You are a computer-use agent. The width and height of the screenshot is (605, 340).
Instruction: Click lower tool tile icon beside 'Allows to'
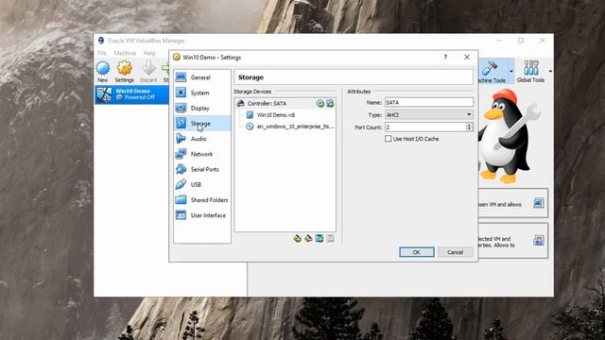pyautogui.click(x=539, y=241)
